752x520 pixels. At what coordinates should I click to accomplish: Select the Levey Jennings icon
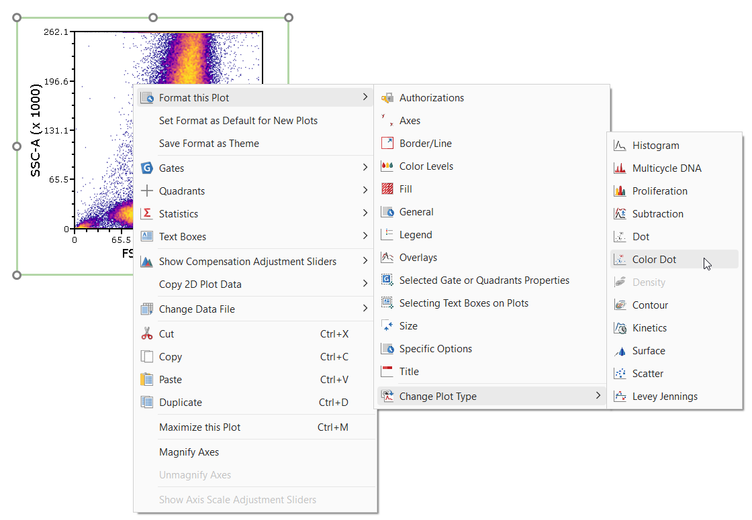620,397
